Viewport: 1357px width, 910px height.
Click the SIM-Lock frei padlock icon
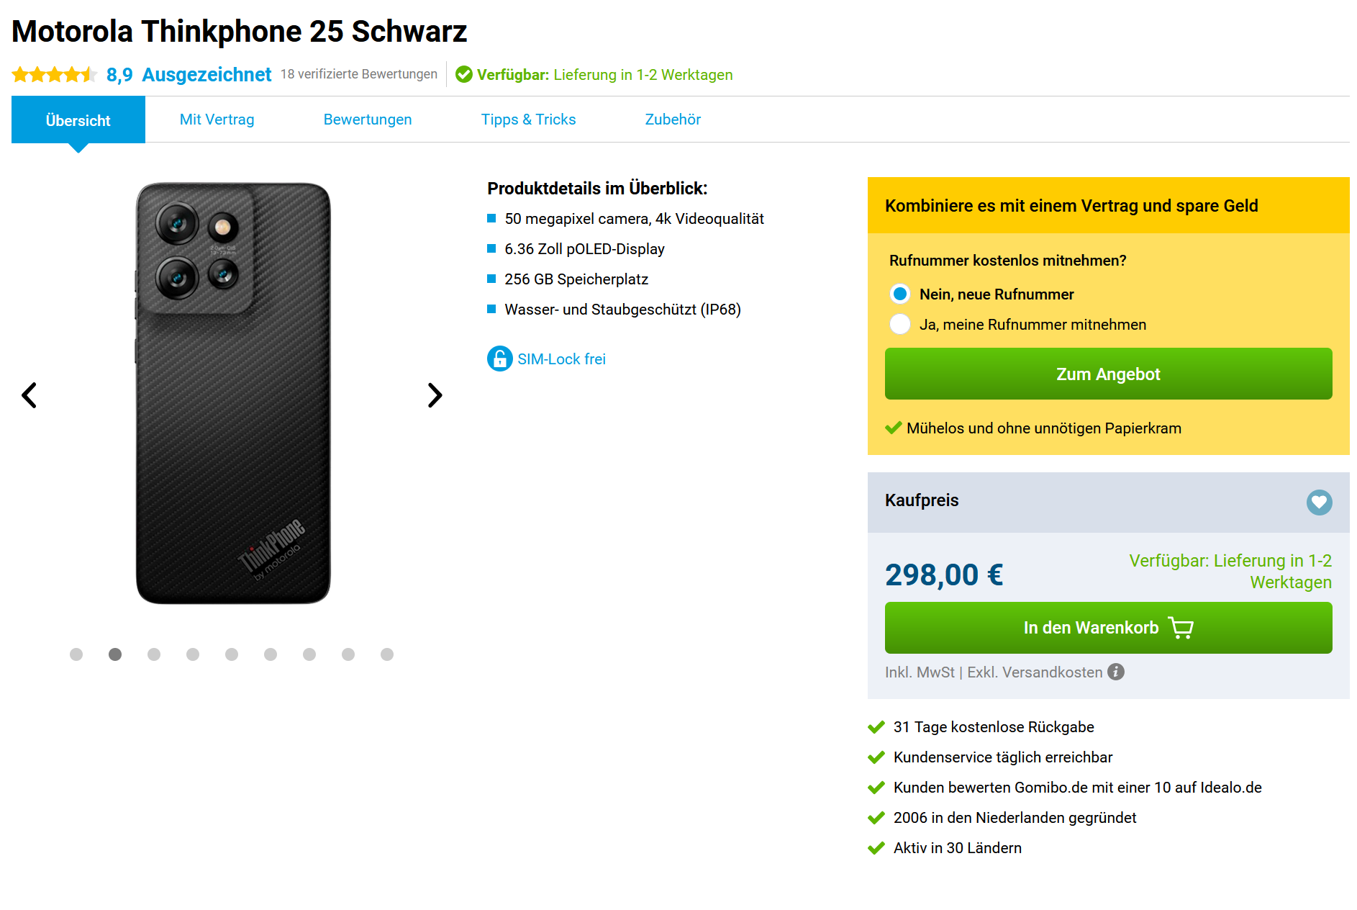[499, 359]
